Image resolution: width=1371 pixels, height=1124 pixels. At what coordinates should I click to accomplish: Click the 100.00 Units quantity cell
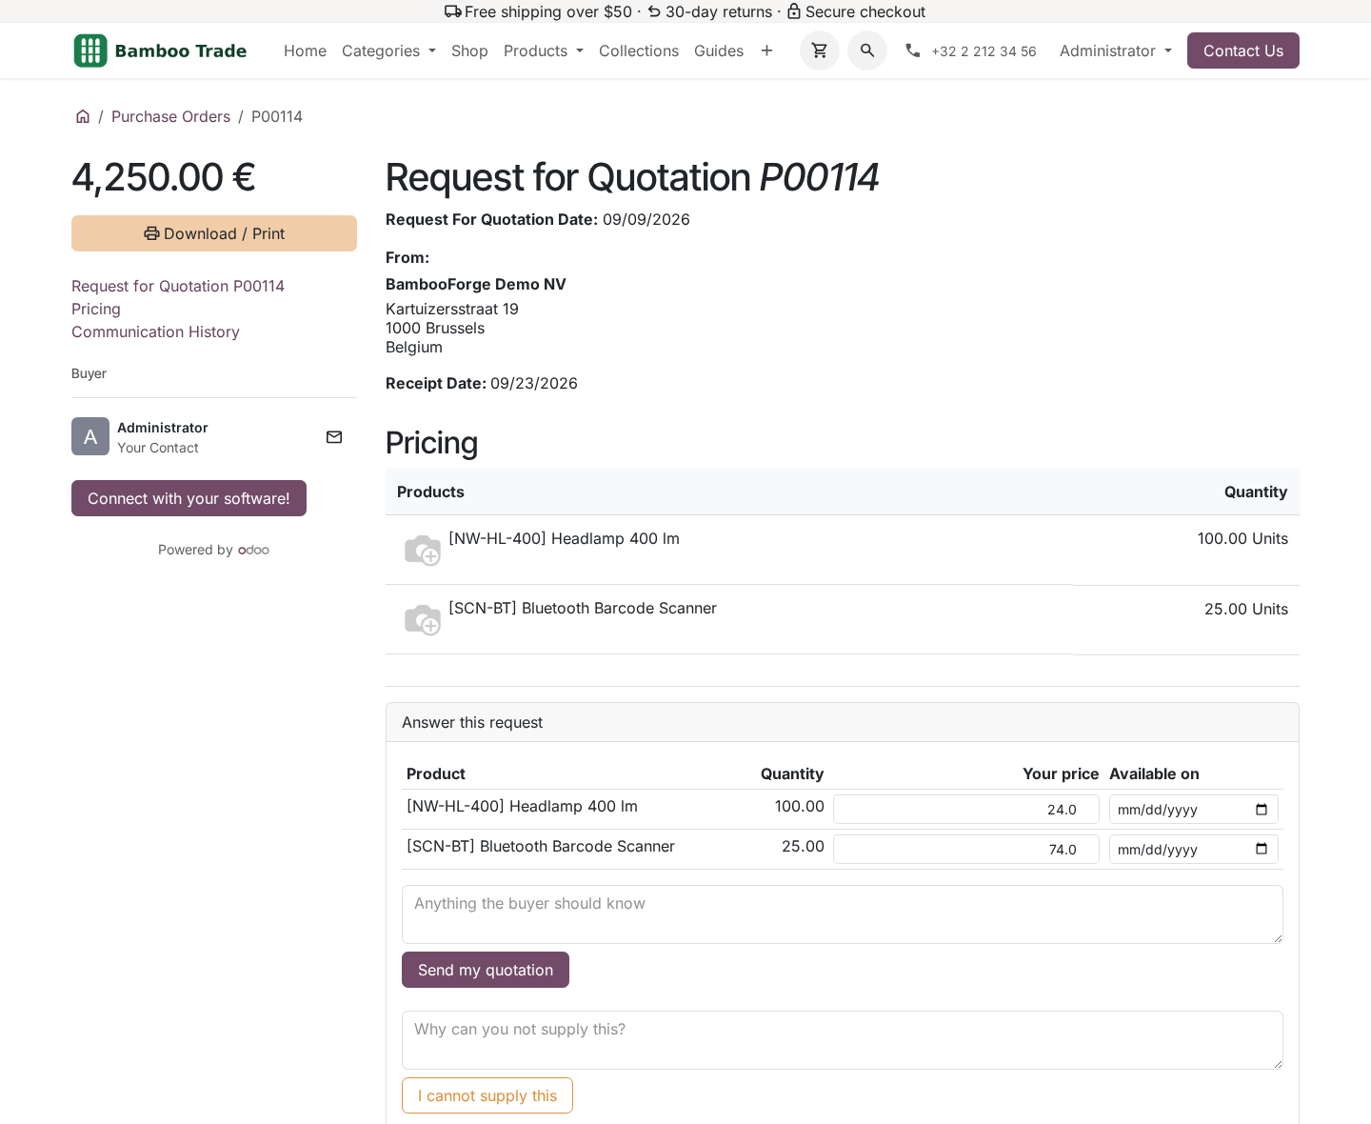[x=1242, y=538]
